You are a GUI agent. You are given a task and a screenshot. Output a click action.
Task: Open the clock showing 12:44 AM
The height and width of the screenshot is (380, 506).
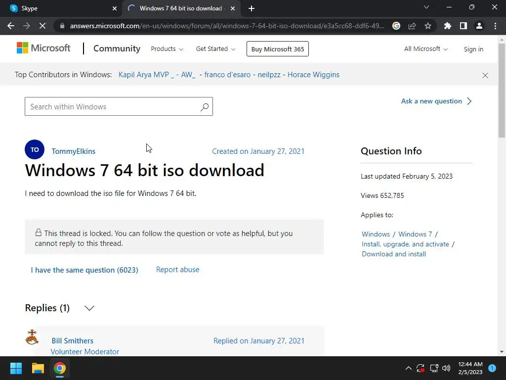tap(470, 368)
